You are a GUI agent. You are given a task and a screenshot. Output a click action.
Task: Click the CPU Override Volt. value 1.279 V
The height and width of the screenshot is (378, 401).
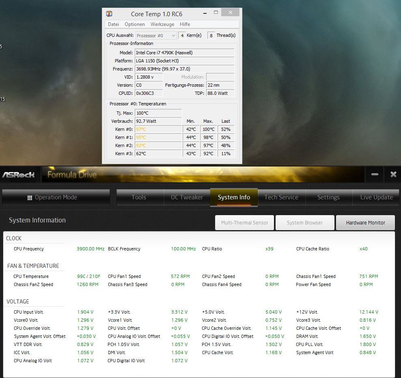pos(85,328)
